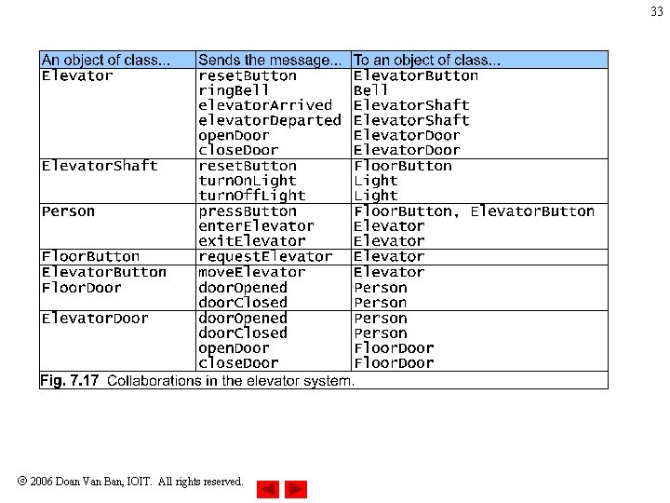
Task: Select the elevatorDeparted message
Action: coord(270,120)
